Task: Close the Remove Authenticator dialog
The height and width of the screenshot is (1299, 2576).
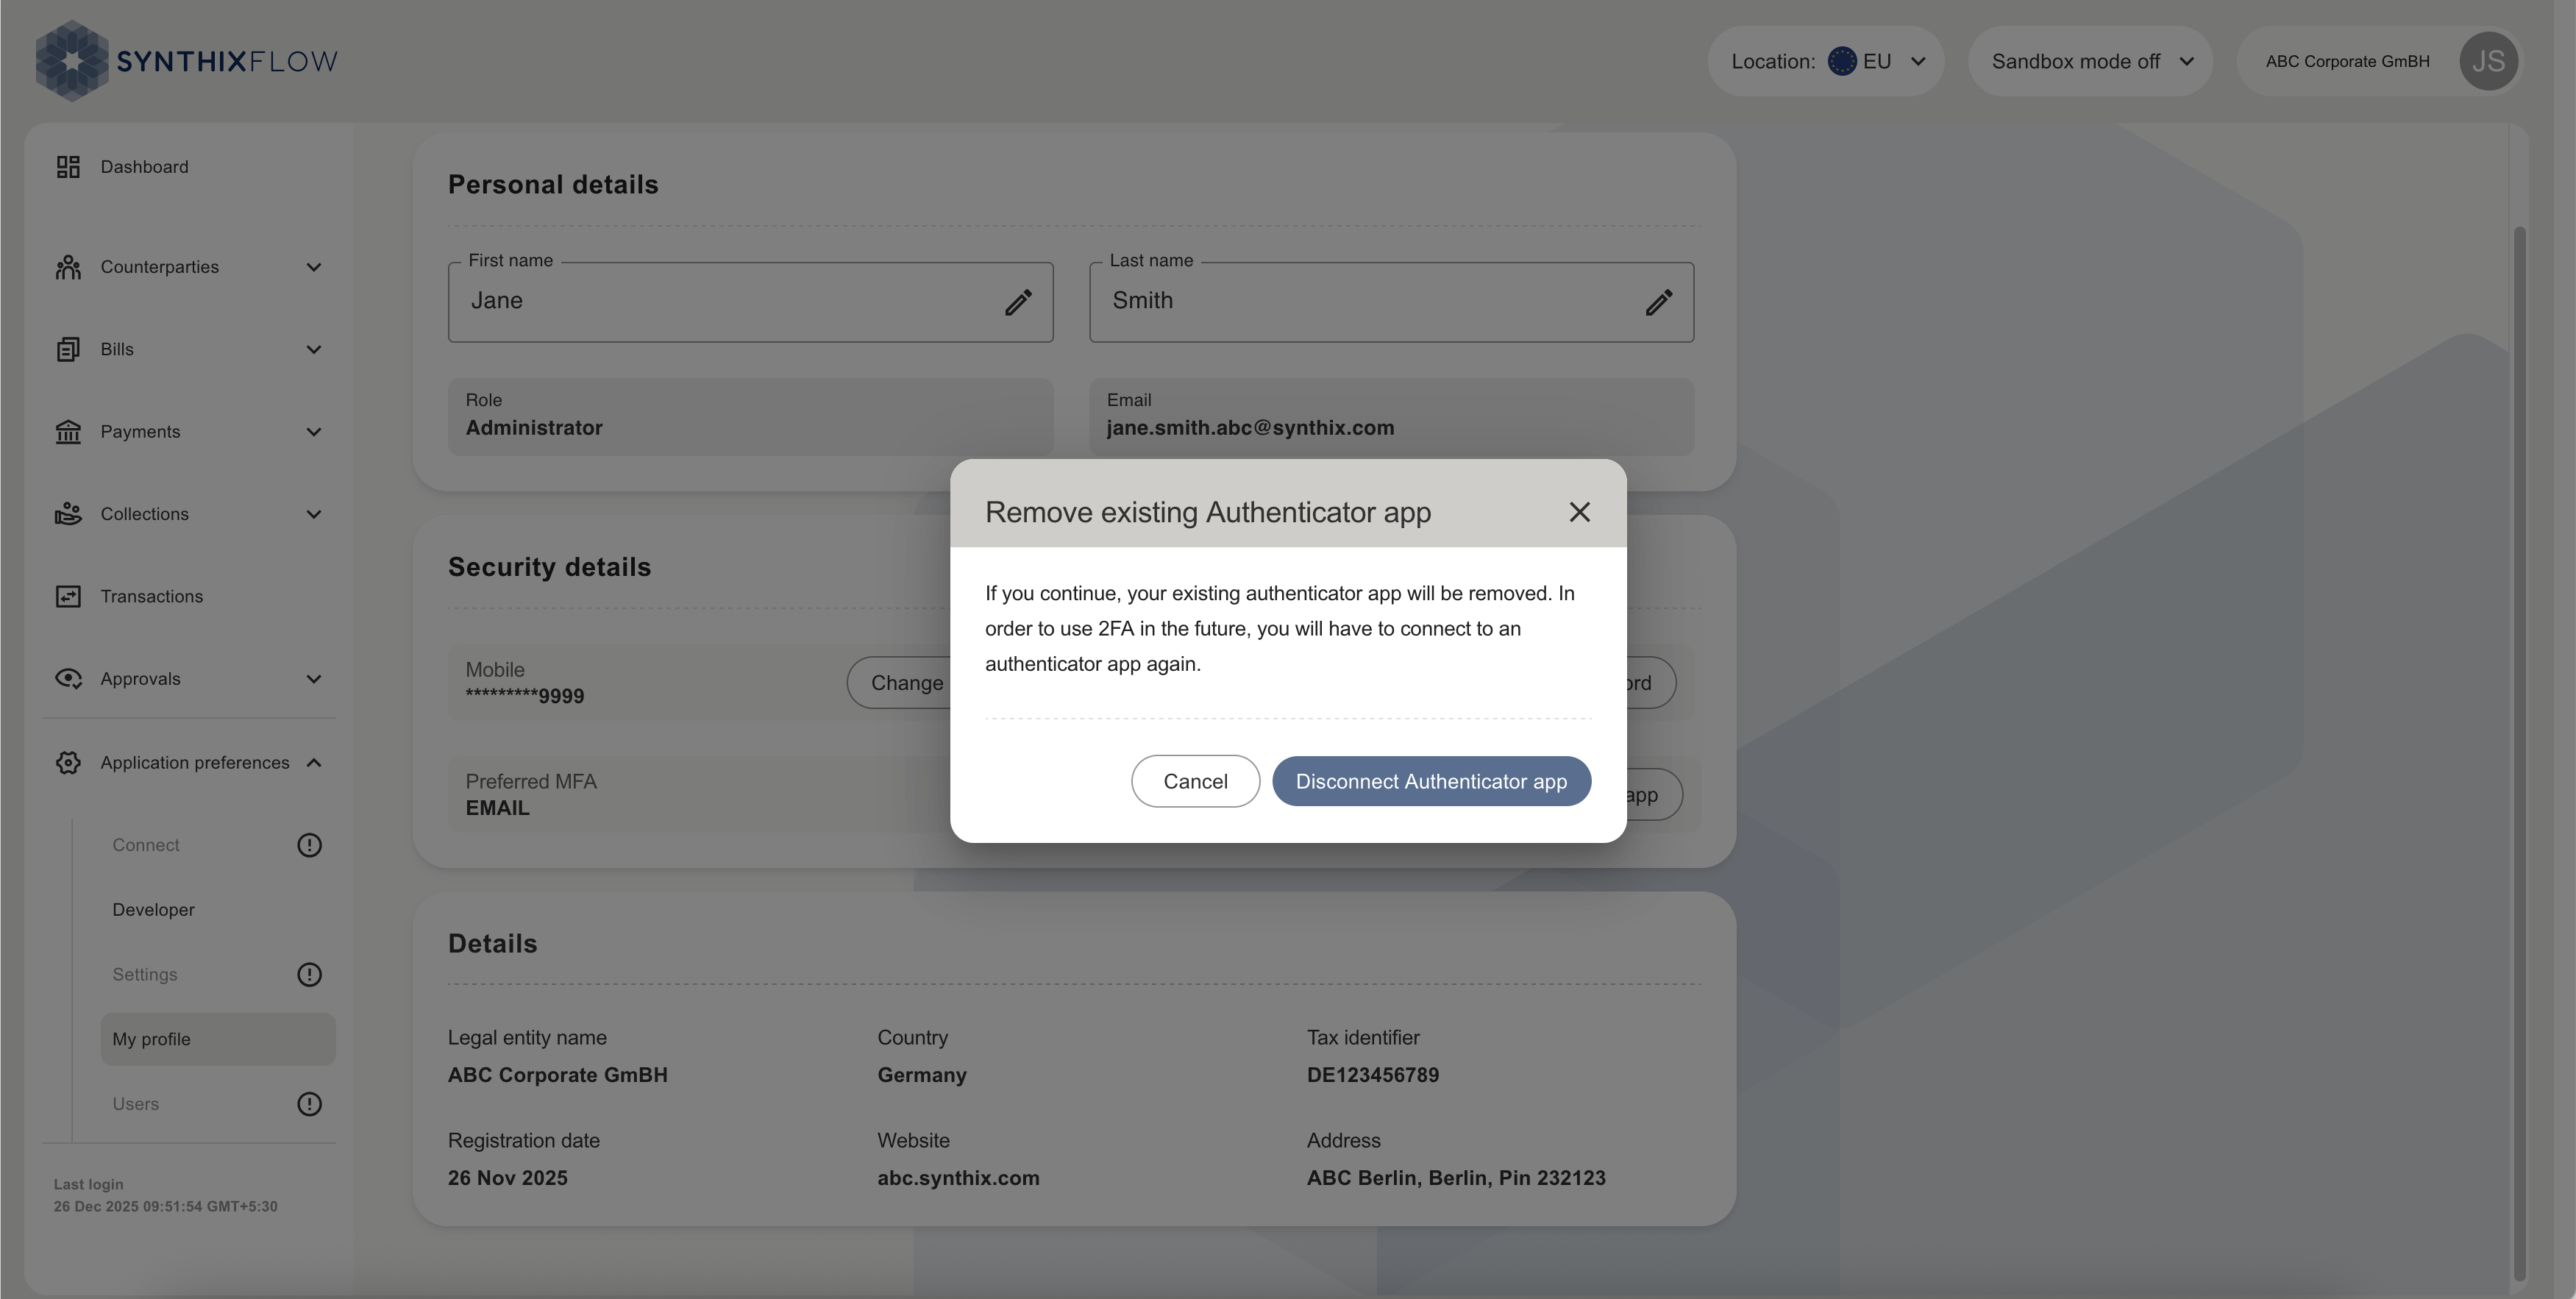Action: [1579, 512]
